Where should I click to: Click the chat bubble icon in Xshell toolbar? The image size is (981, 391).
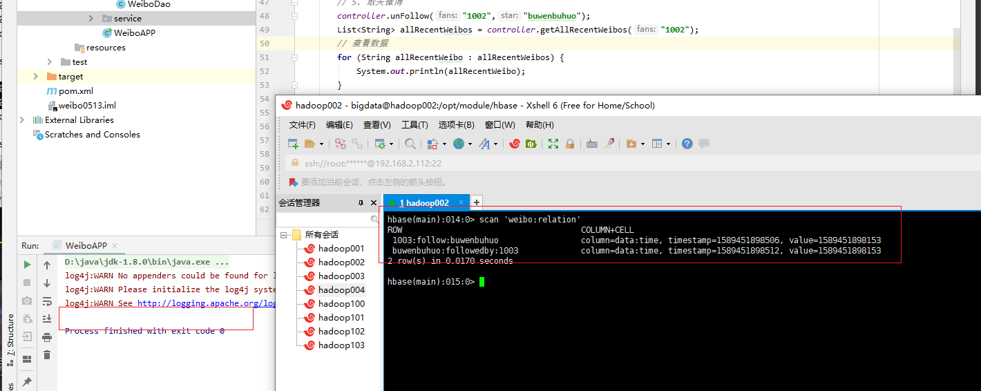coord(704,144)
